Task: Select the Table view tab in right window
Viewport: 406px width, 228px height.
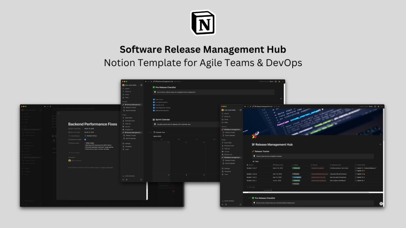Action: 256,161
